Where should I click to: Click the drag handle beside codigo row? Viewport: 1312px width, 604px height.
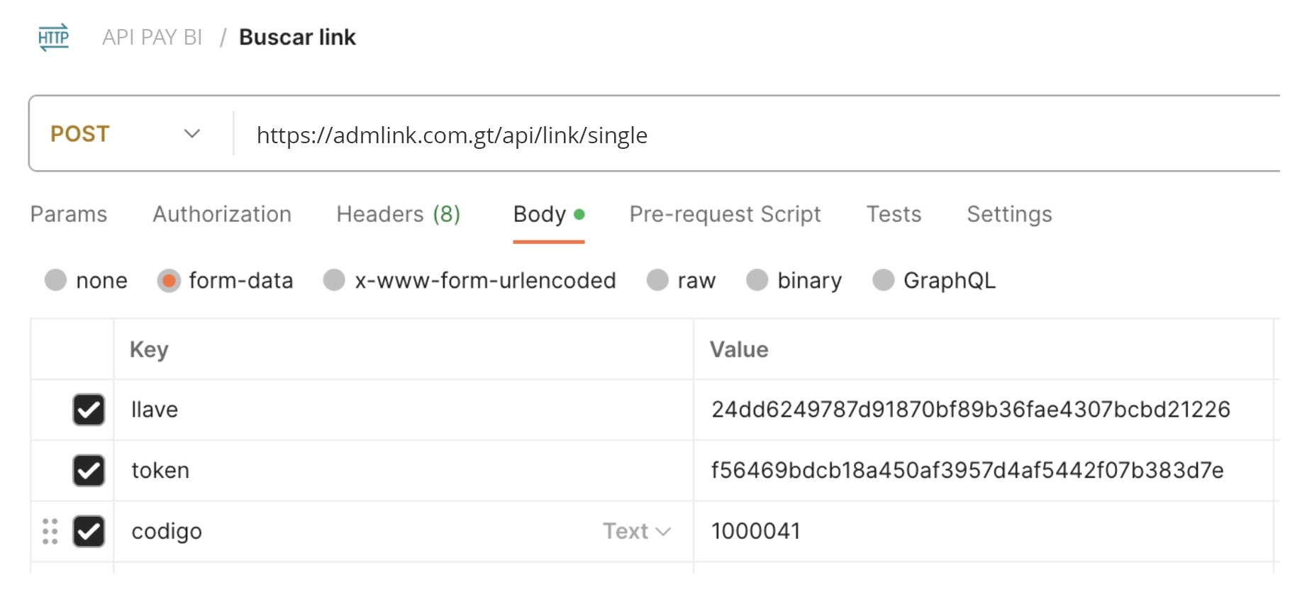tap(50, 531)
